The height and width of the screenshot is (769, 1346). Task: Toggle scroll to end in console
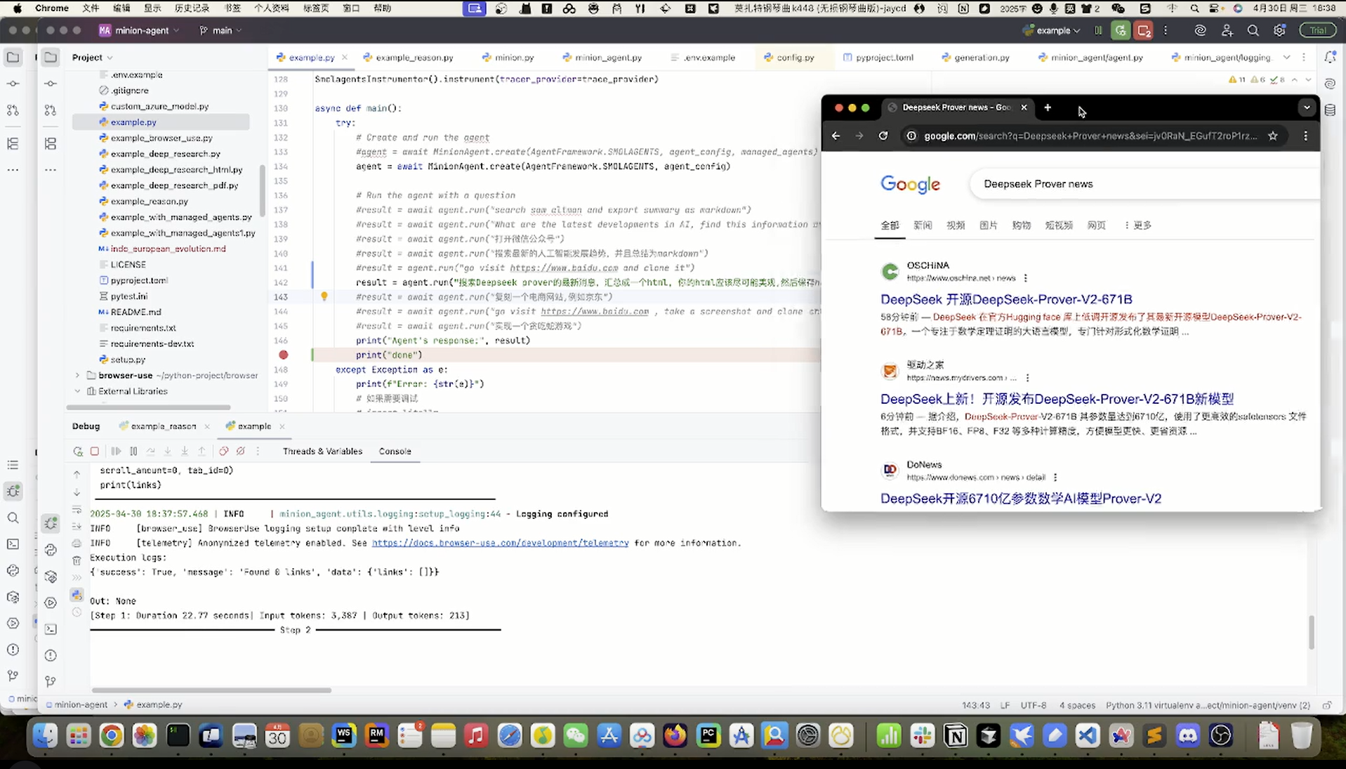point(77,527)
